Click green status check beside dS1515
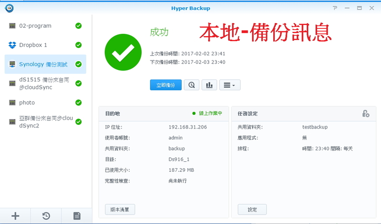This screenshot has height=224, width=381. pyautogui.click(x=79, y=84)
